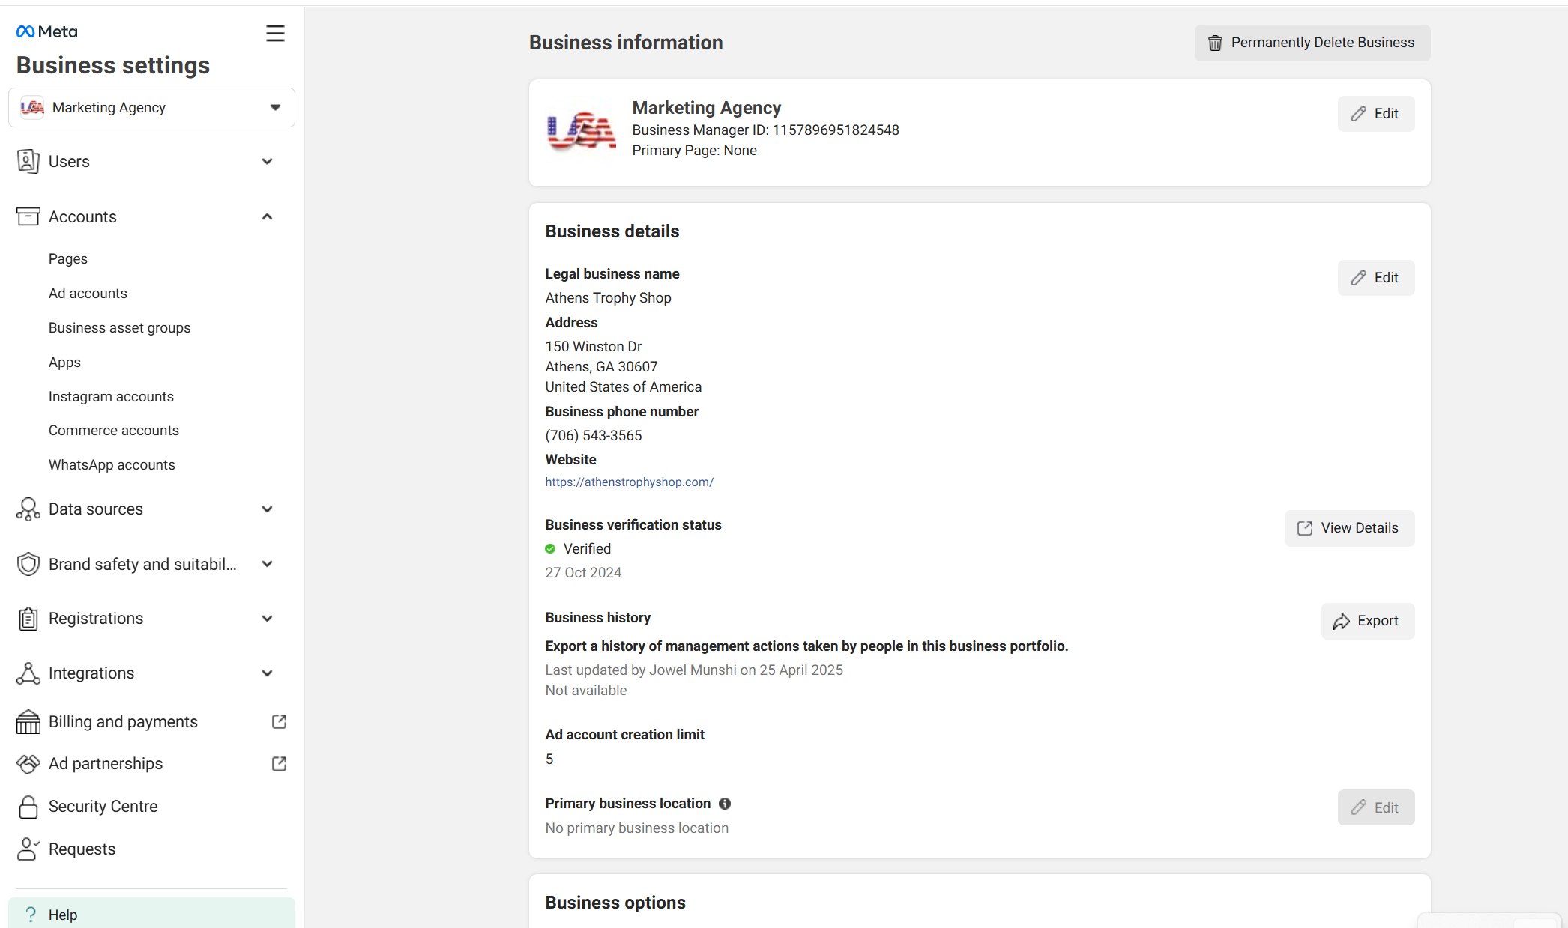Click the Data sources icon
This screenshot has width=1568, height=928.
coord(28,509)
